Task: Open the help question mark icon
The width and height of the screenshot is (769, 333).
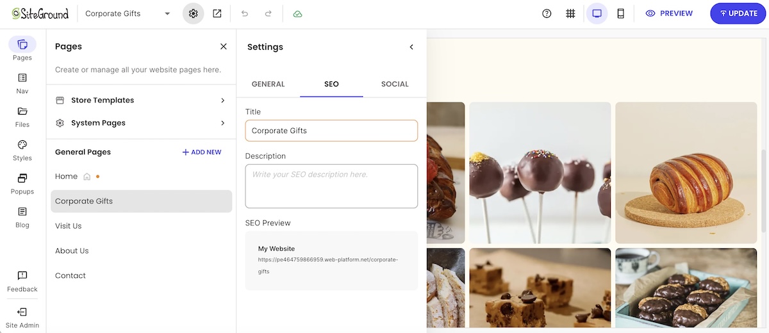Action: tap(547, 13)
